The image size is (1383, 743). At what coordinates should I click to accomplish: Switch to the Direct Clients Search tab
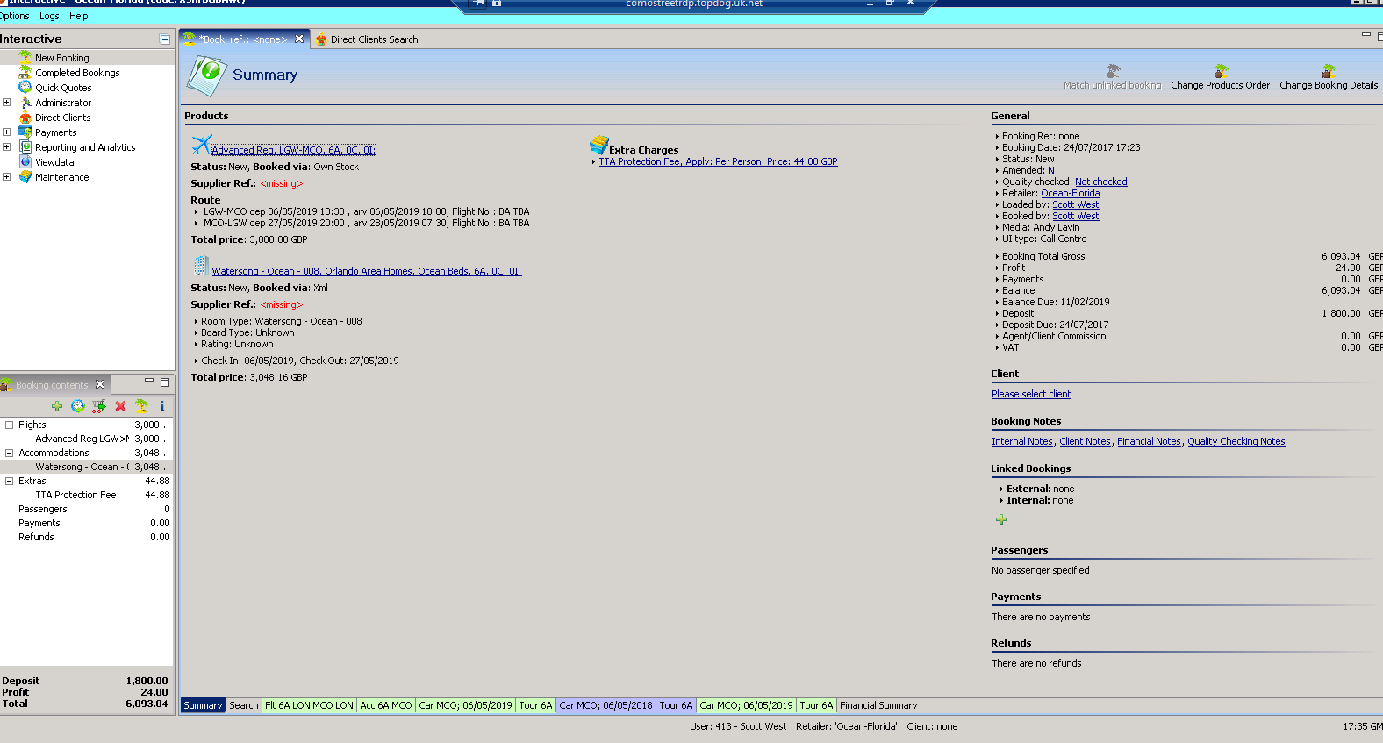pos(375,39)
